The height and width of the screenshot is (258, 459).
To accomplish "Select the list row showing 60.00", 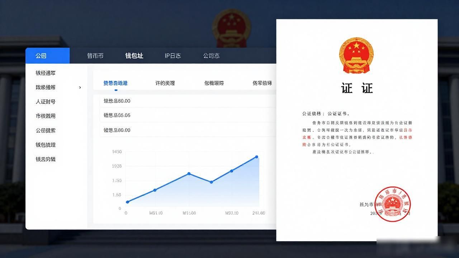I will 188,130.
